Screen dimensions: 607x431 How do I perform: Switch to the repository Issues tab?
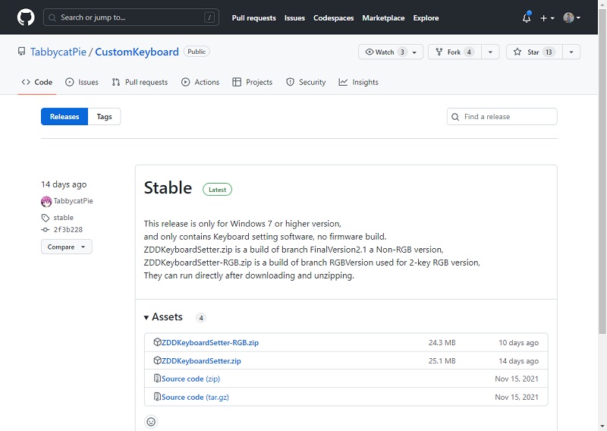tap(82, 82)
